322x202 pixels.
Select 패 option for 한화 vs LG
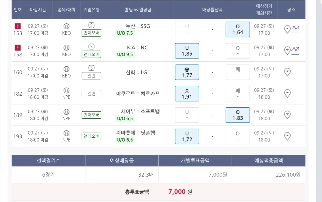(x=238, y=72)
